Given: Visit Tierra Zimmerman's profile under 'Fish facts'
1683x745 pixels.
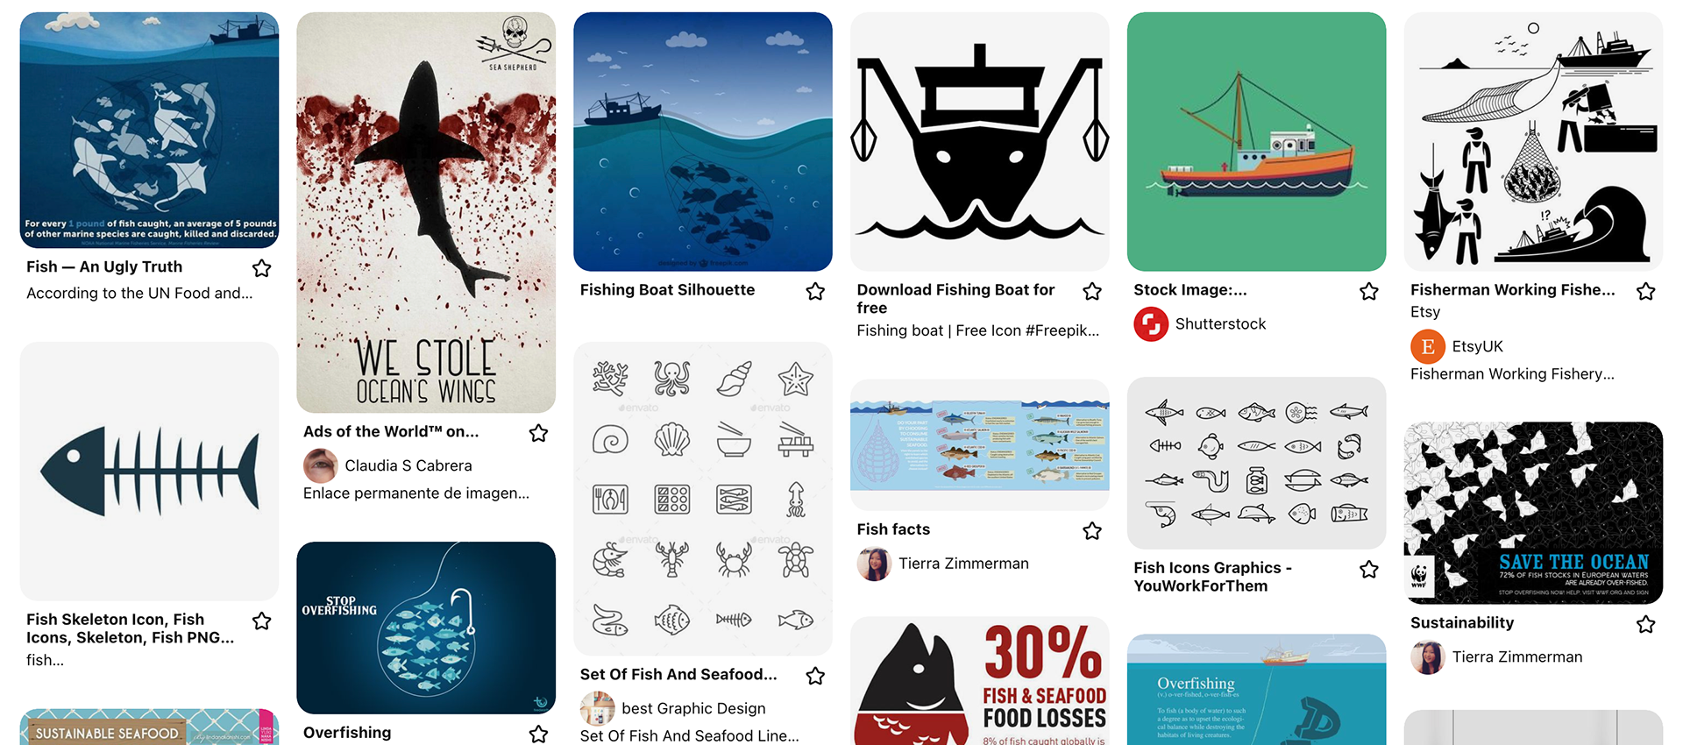Looking at the screenshot, I should pyautogui.click(x=963, y=564).
